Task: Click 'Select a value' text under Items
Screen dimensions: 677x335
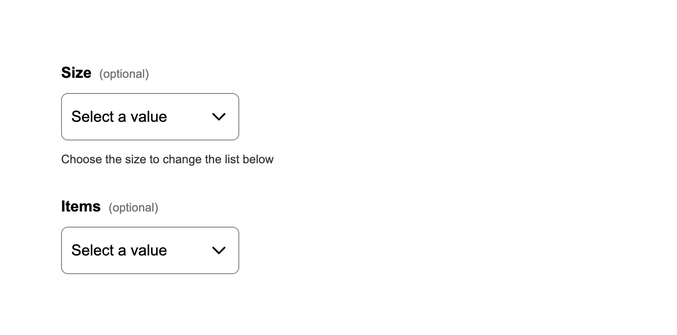Action: pyautogui.click(x=119, y=250)
